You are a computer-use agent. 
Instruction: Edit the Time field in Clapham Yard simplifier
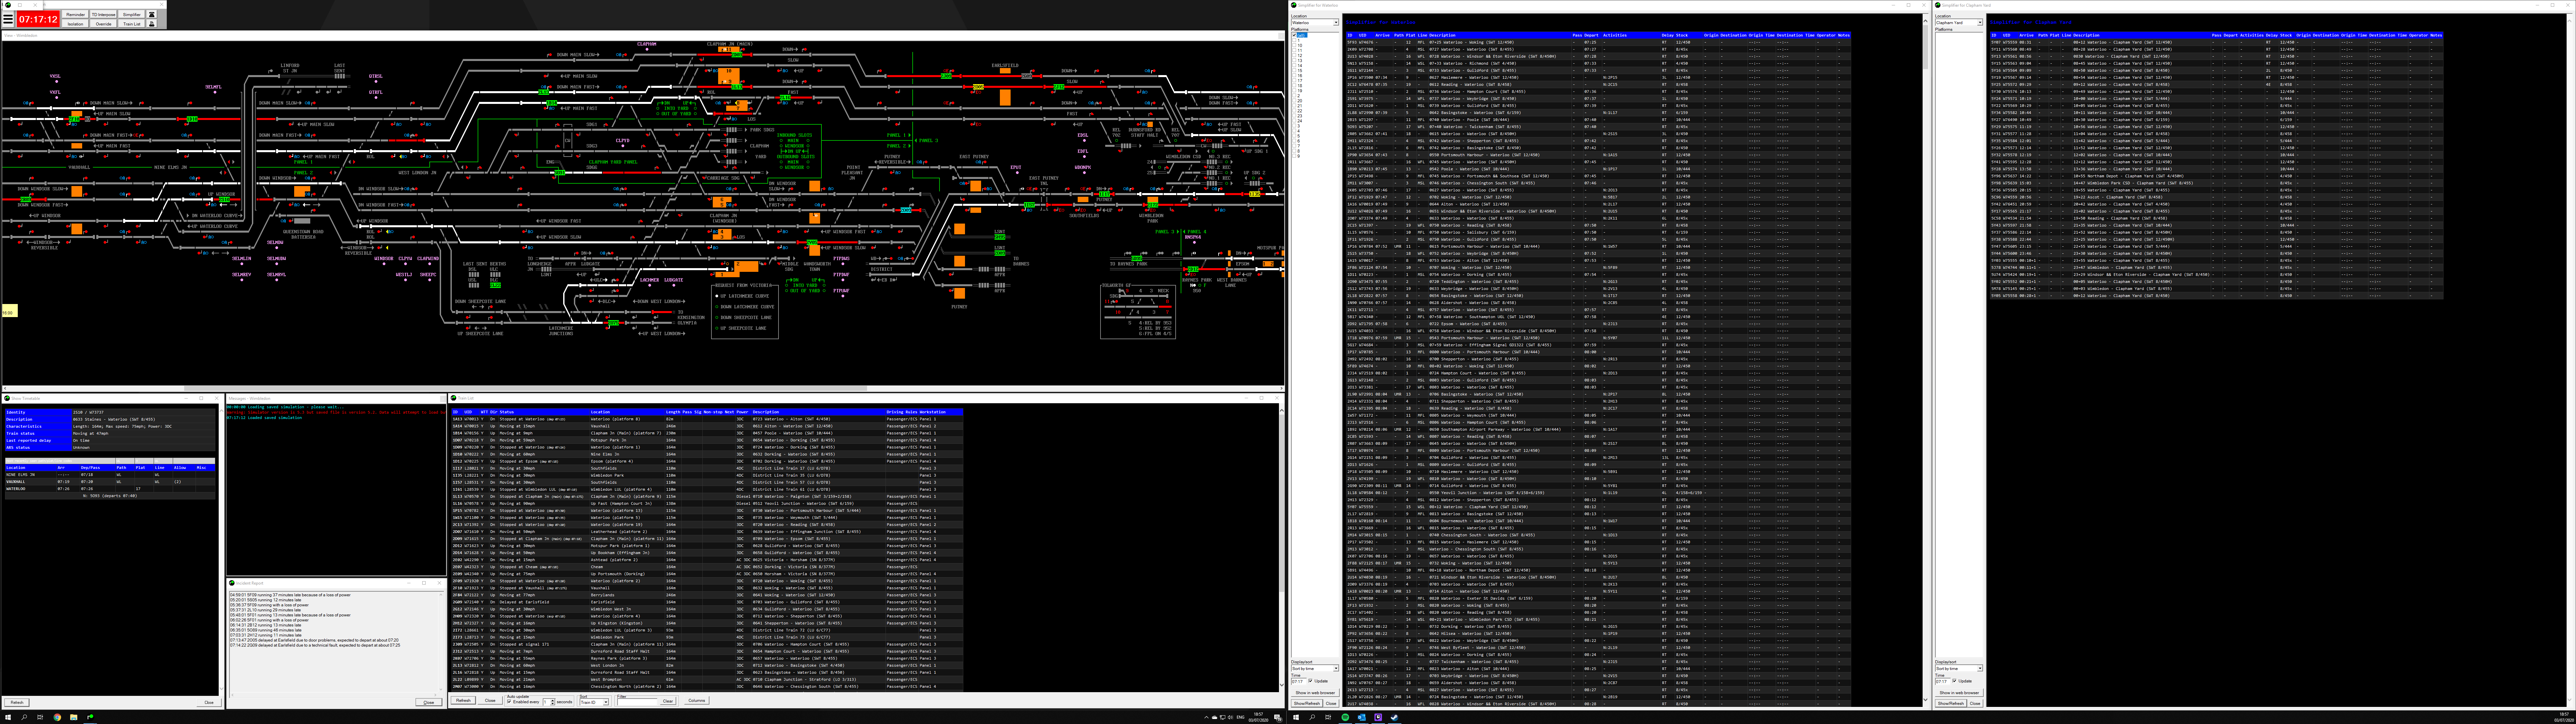(x=1943, y=681)
